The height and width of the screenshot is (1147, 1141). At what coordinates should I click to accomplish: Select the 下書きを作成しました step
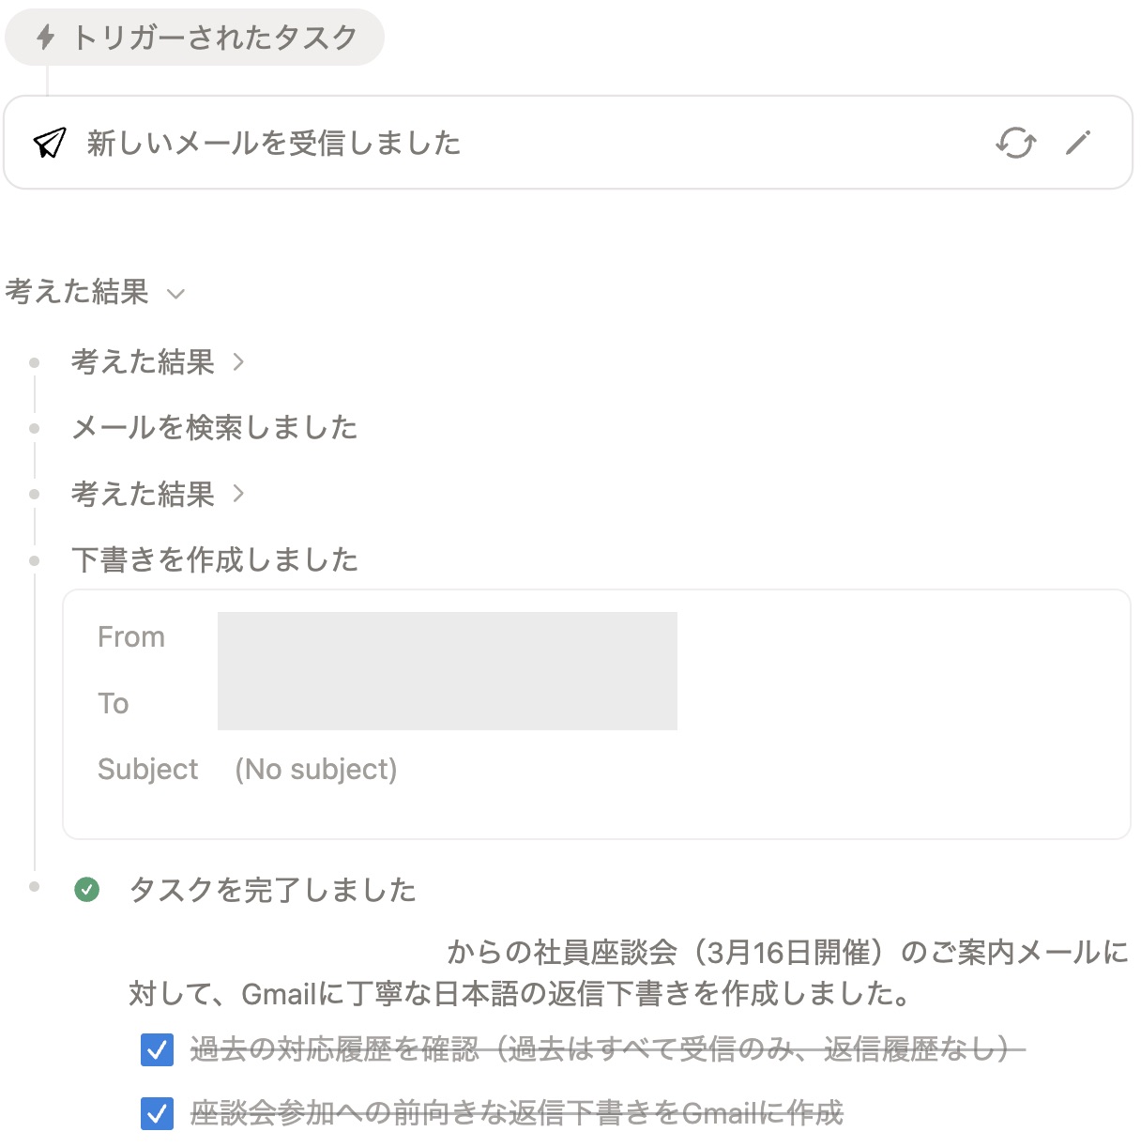pyautogui.click(x=215, y=558)
